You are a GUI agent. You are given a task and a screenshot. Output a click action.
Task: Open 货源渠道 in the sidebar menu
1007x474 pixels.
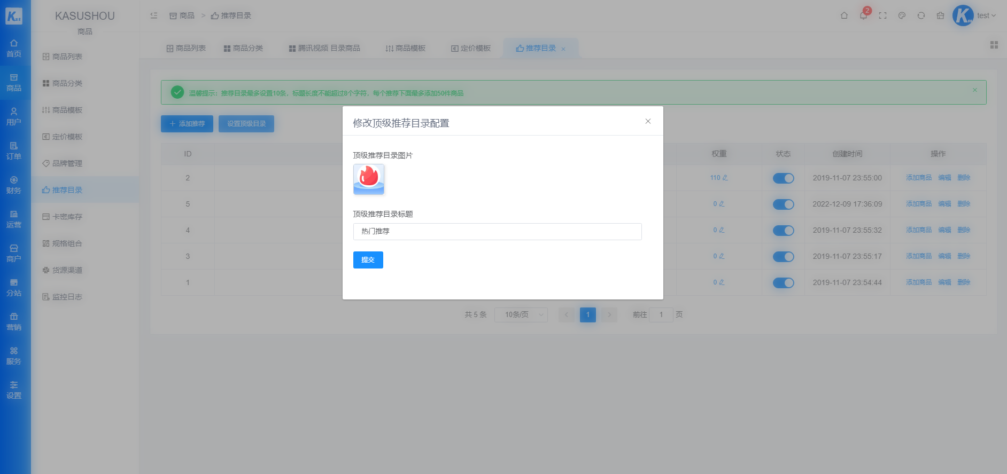[85, 270]
